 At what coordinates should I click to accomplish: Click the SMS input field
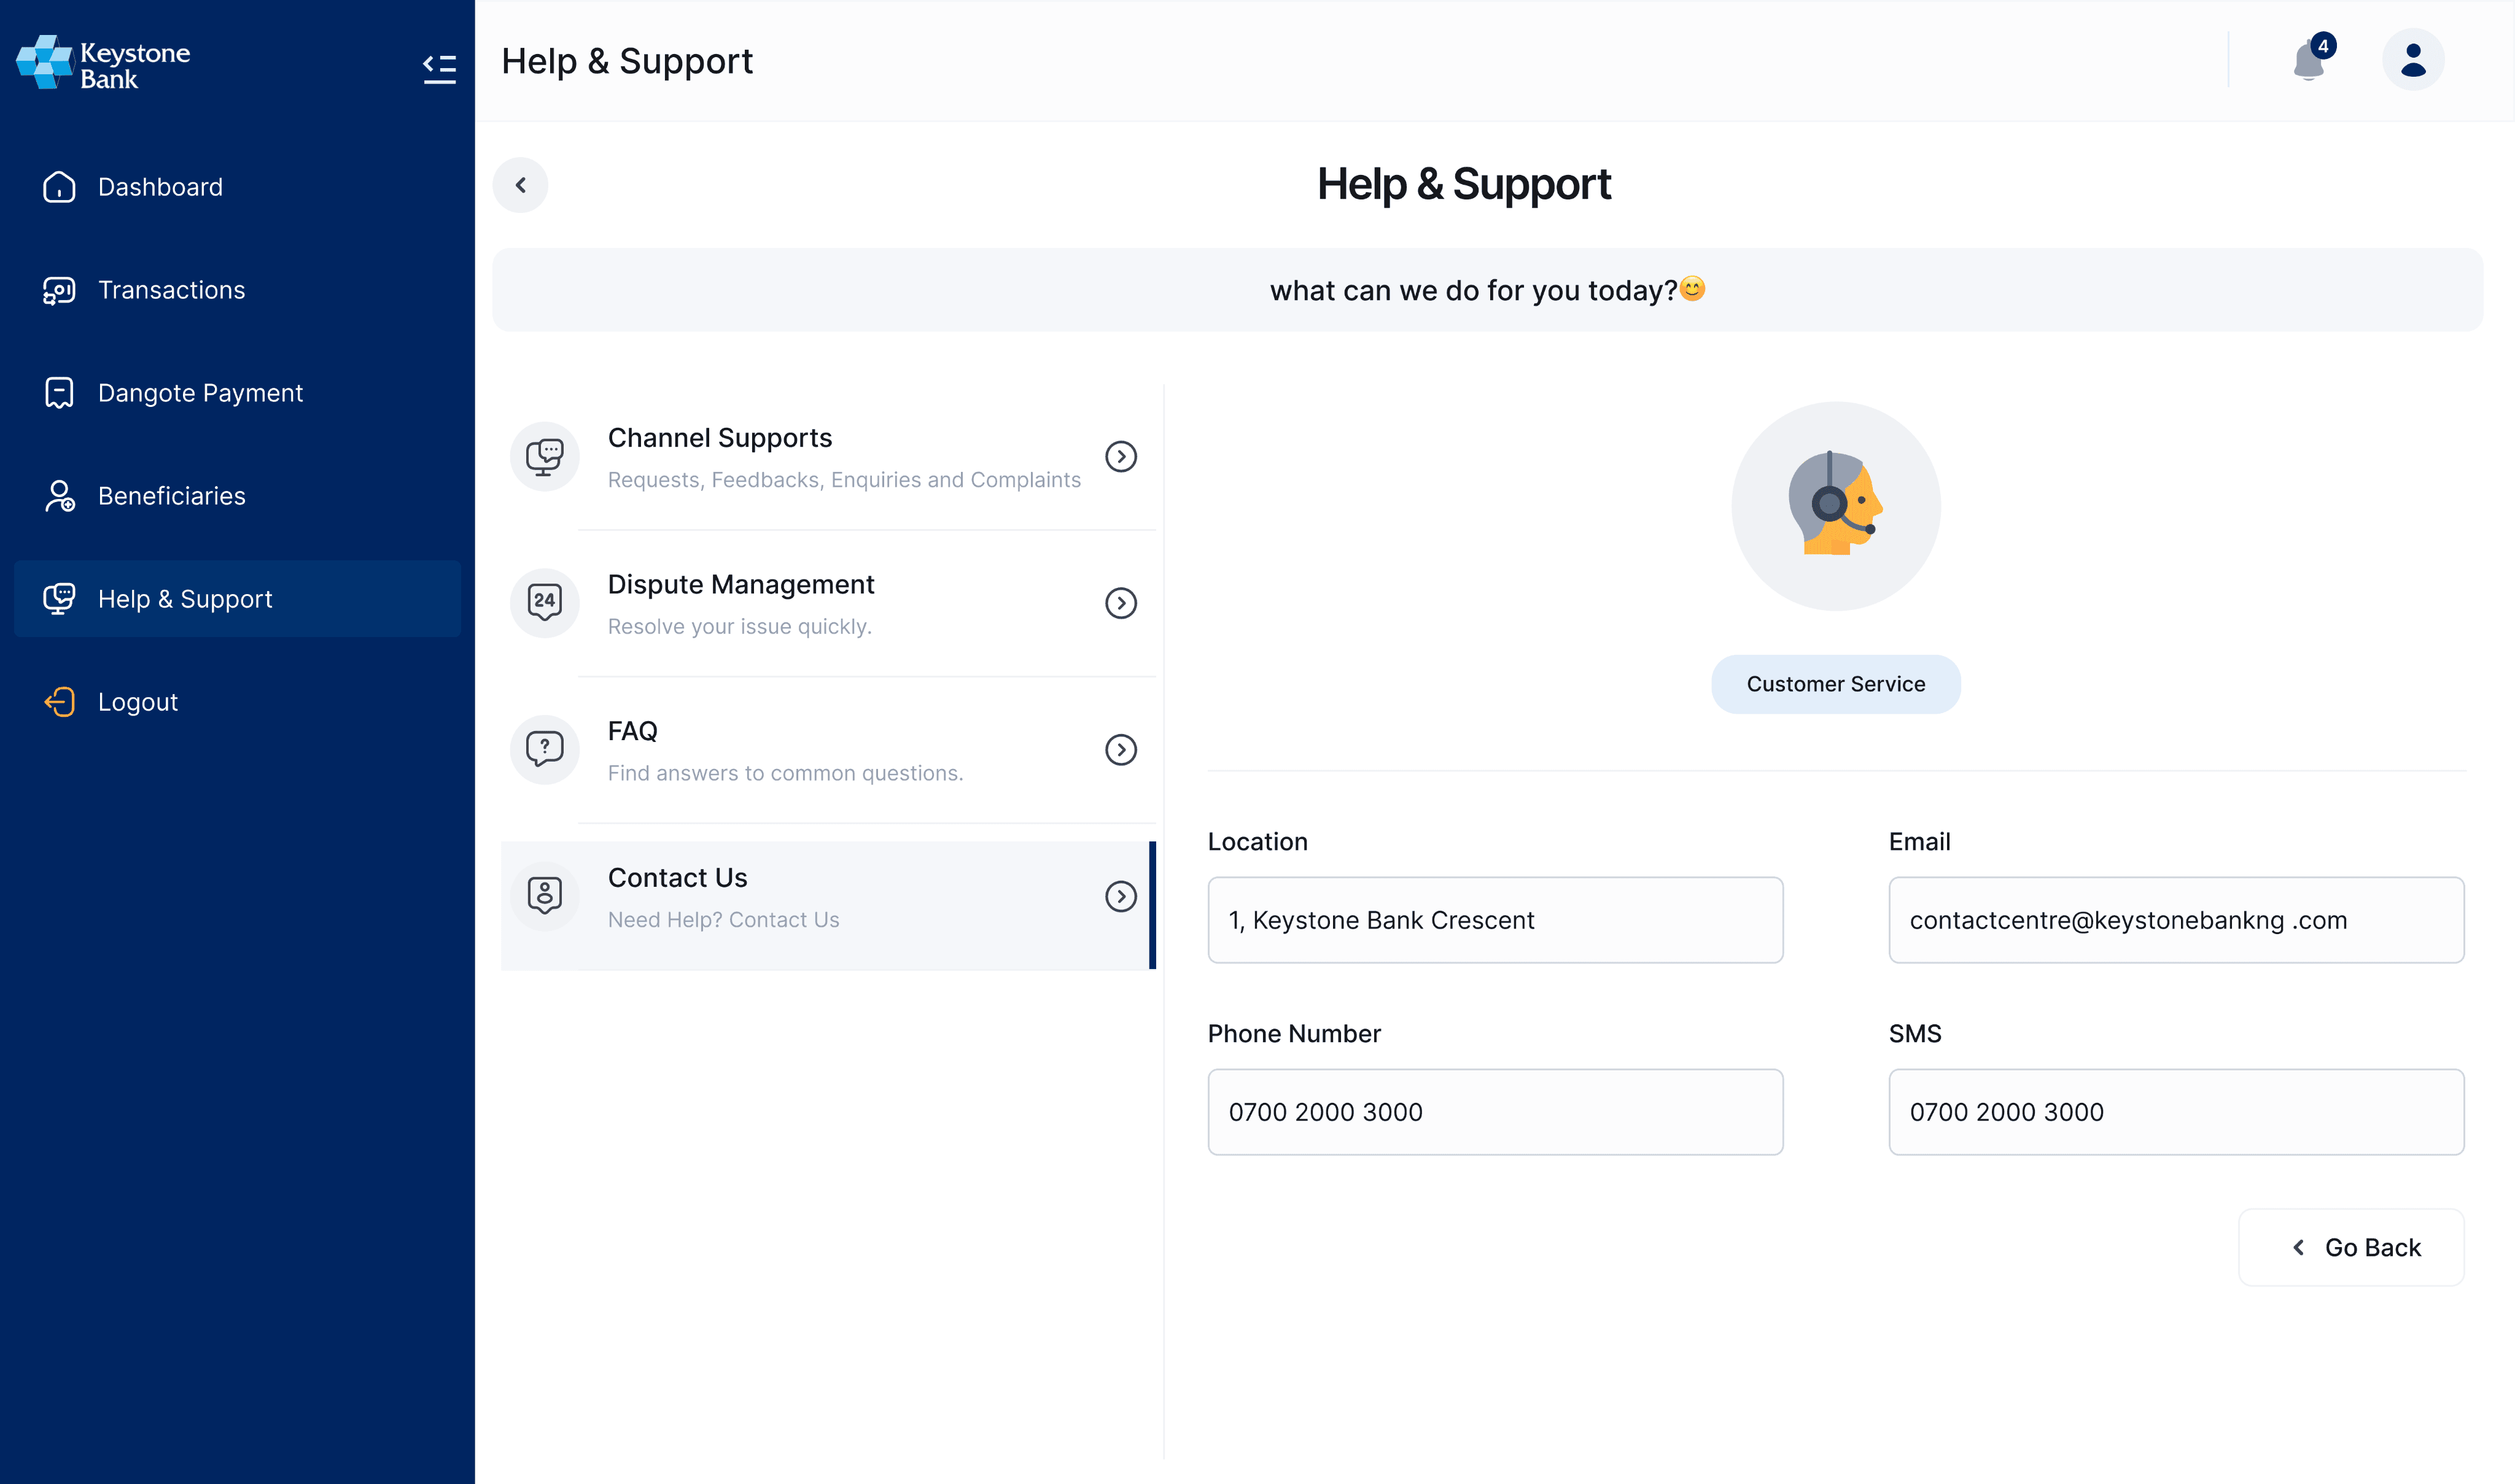[x=2176, y=1112]
